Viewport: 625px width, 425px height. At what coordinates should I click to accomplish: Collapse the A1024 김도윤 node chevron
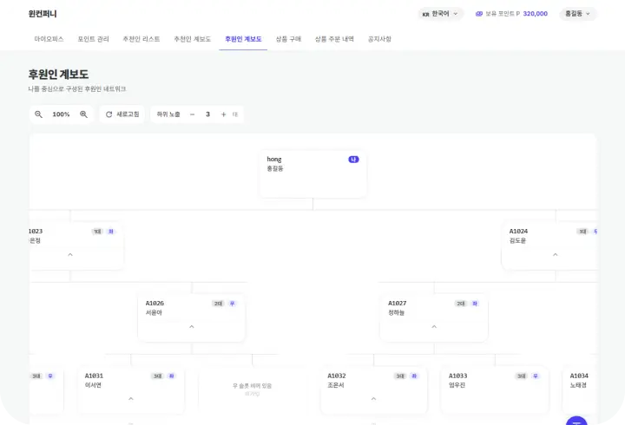(556, 254)
